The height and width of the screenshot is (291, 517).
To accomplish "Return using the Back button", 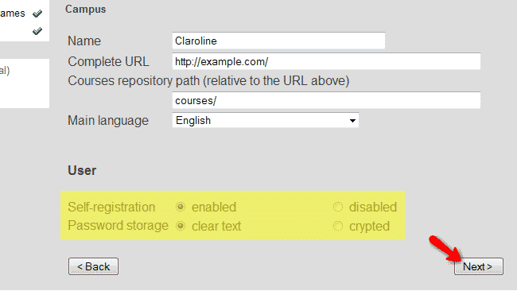I will (x=93, y=266).
